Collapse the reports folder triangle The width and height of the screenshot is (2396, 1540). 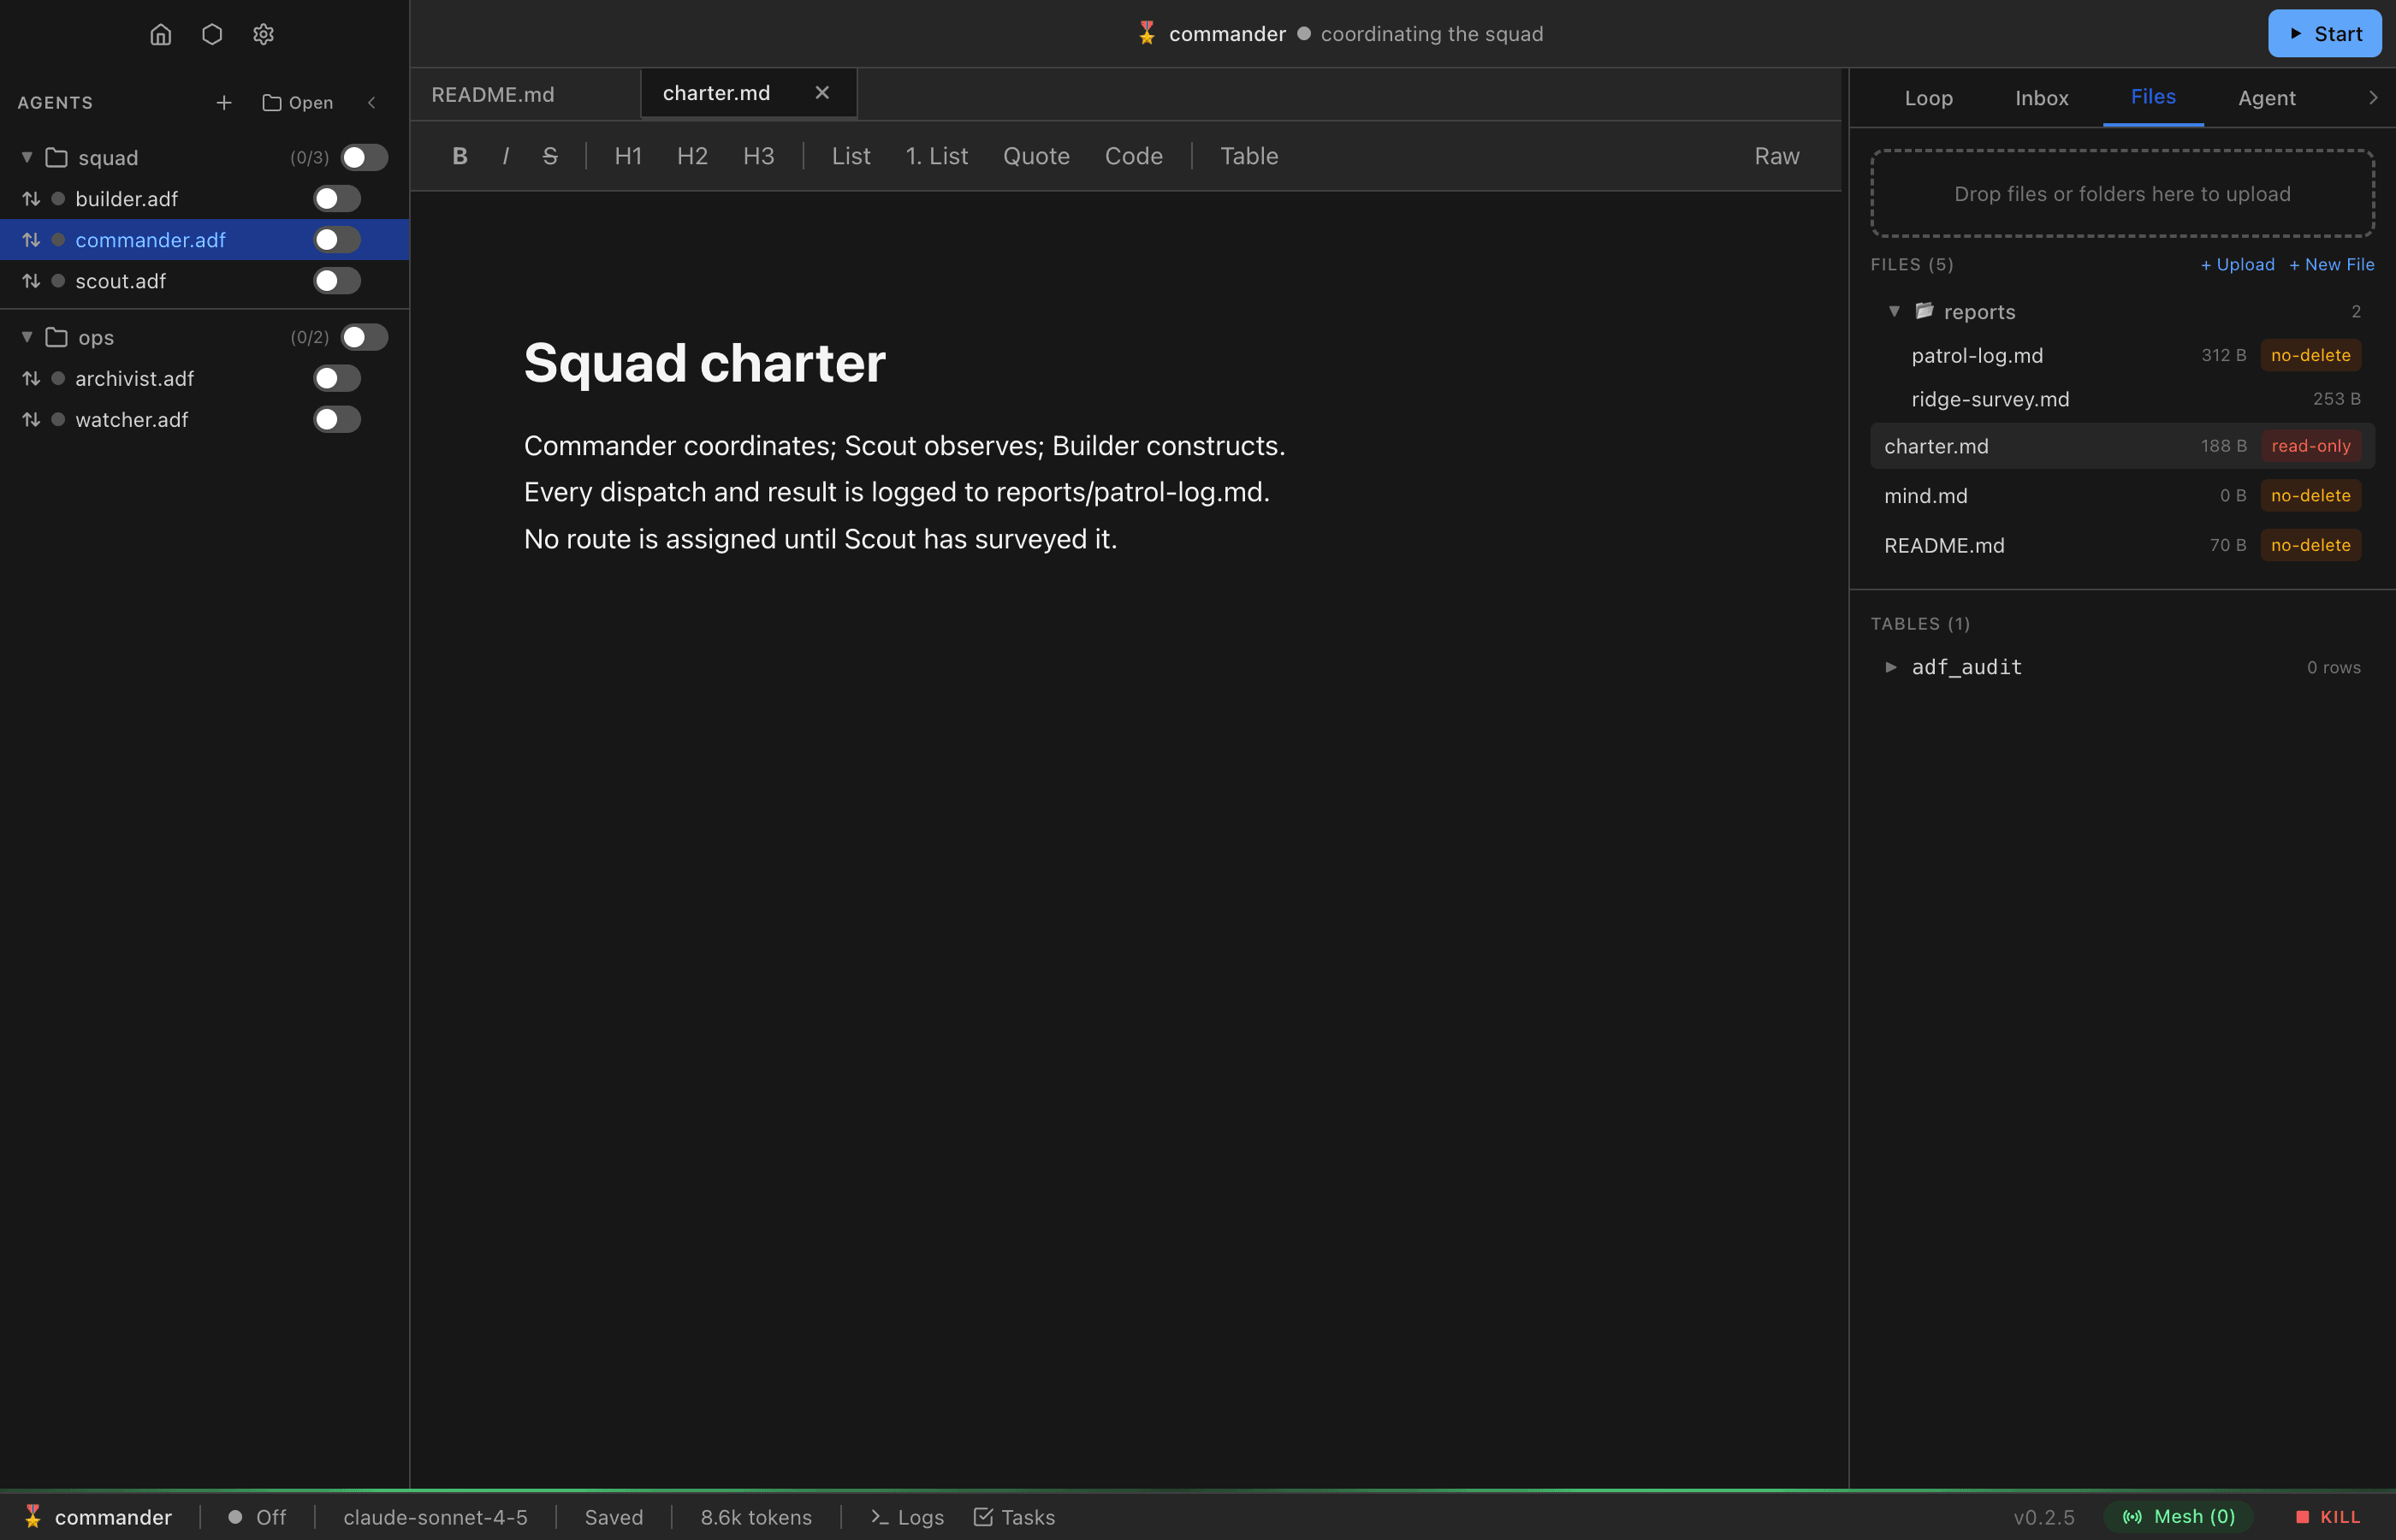pos(1894,312)
